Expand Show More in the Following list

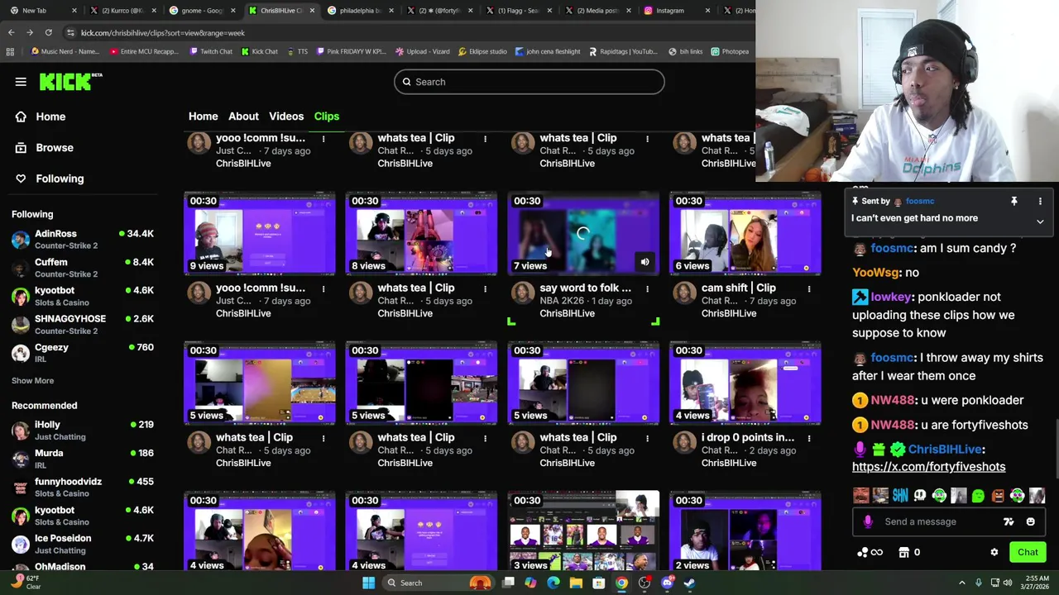32,380
